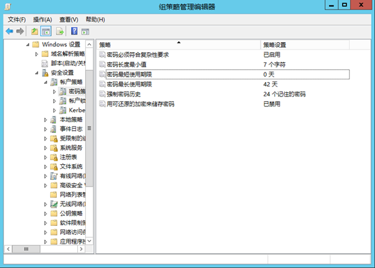Expand the Kerberos policy tree node
This screenshot has height=268, width=375.
coord(54,111)
